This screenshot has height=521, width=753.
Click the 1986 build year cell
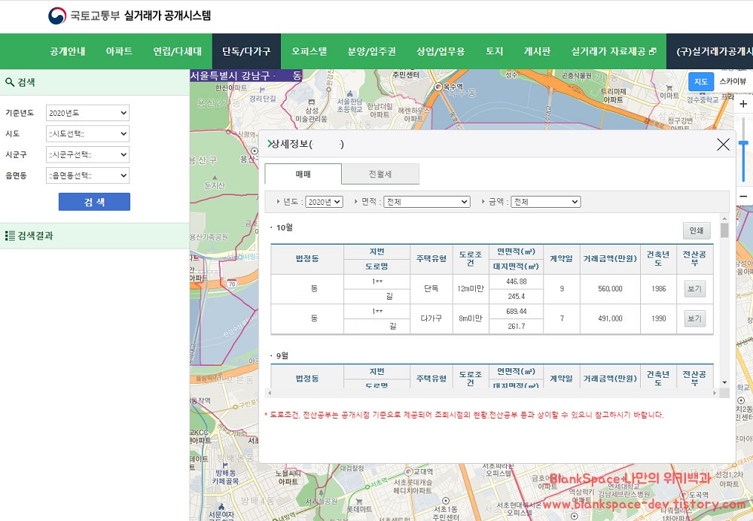(658, 289)
